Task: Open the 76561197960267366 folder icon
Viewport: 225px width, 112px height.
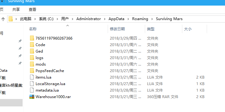Action: (x=32, y=38)
